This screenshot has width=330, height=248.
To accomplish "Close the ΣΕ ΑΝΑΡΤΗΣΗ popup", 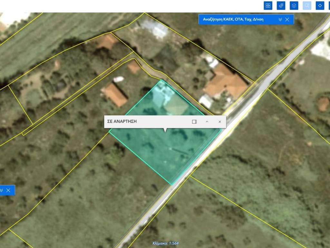I will [x=220, y=122].
